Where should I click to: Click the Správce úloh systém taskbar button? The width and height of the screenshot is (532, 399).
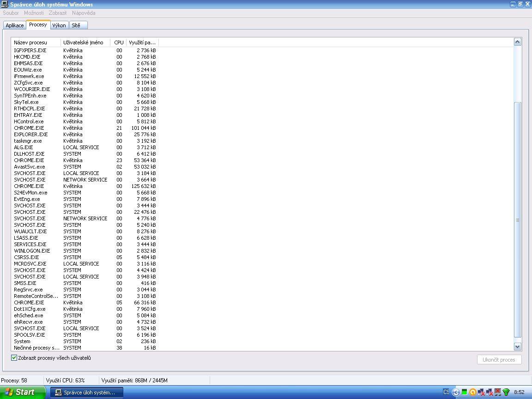[87, 393]
